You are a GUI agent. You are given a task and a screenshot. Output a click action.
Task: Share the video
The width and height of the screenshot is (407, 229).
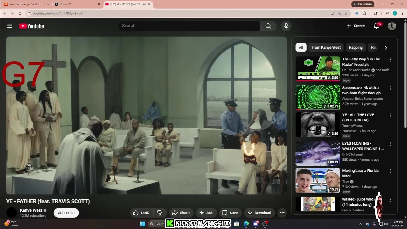coord(181,213)
